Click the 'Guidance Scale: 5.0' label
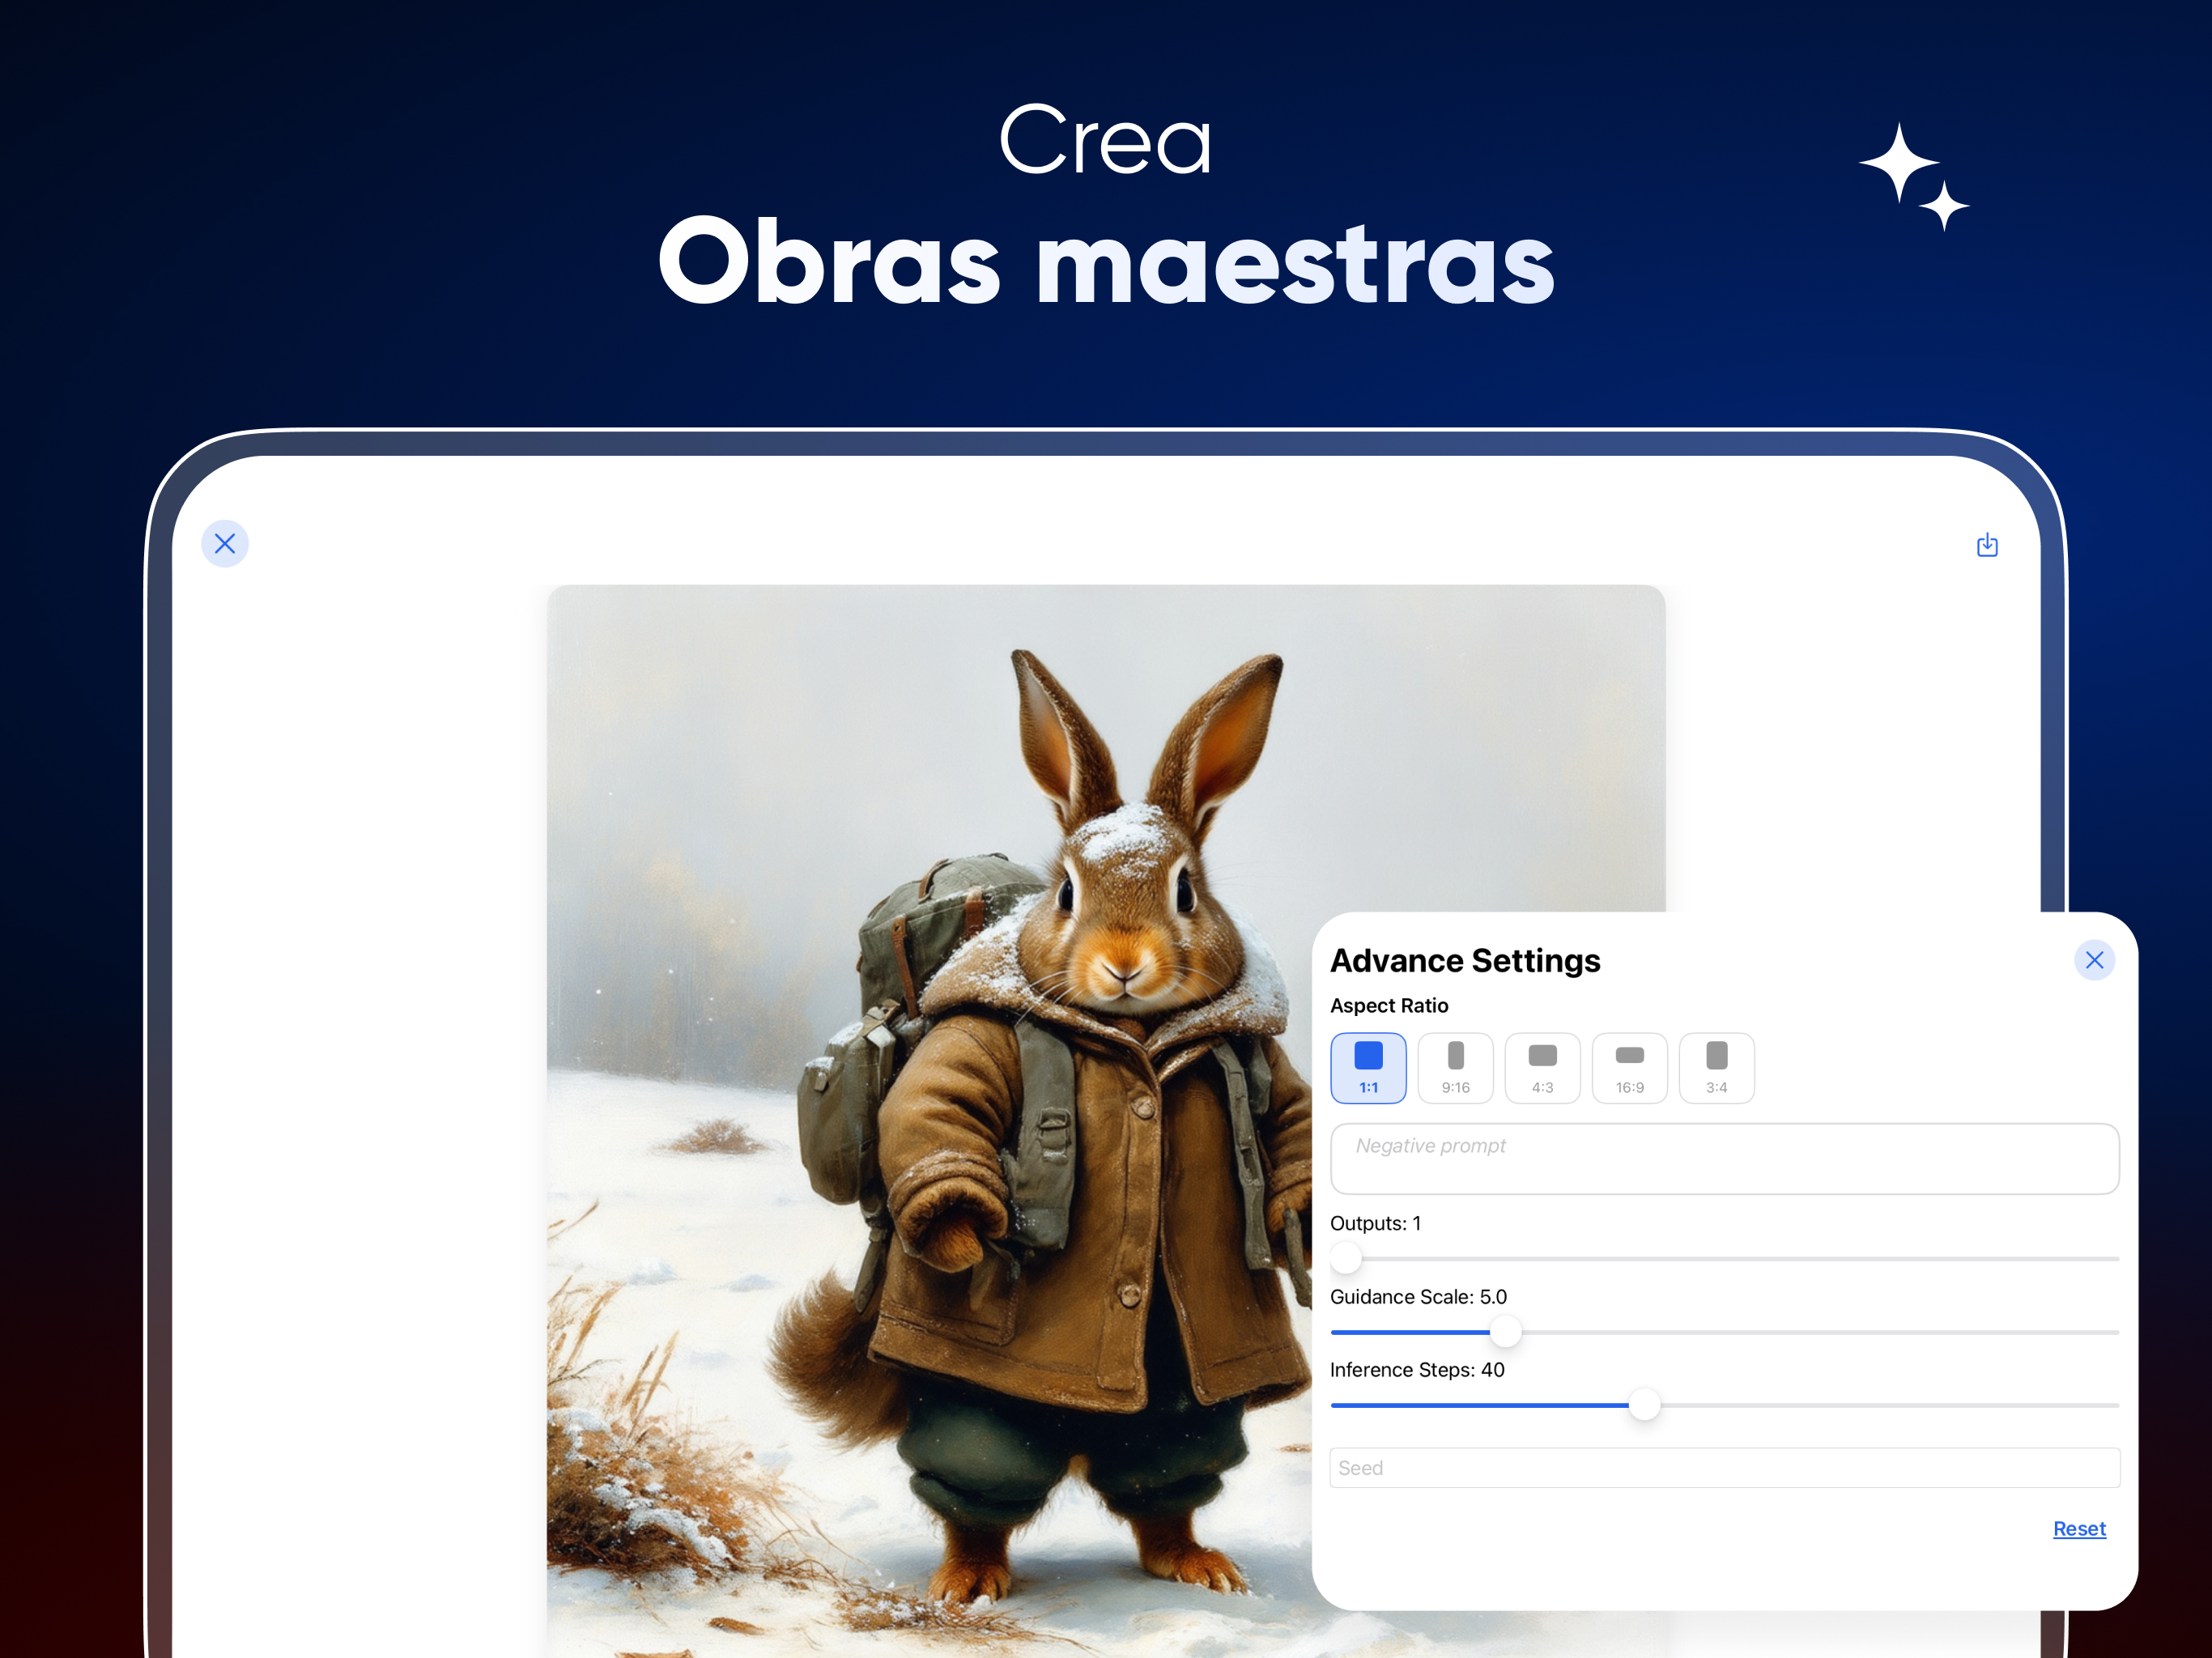 (1418, 1296)
